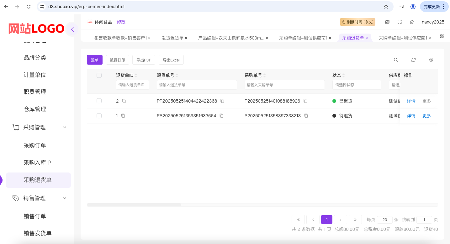Image resolution: width=450 pixels, height=244 pixels.
Task: Click the 导出PDF button
Action: 144,60
